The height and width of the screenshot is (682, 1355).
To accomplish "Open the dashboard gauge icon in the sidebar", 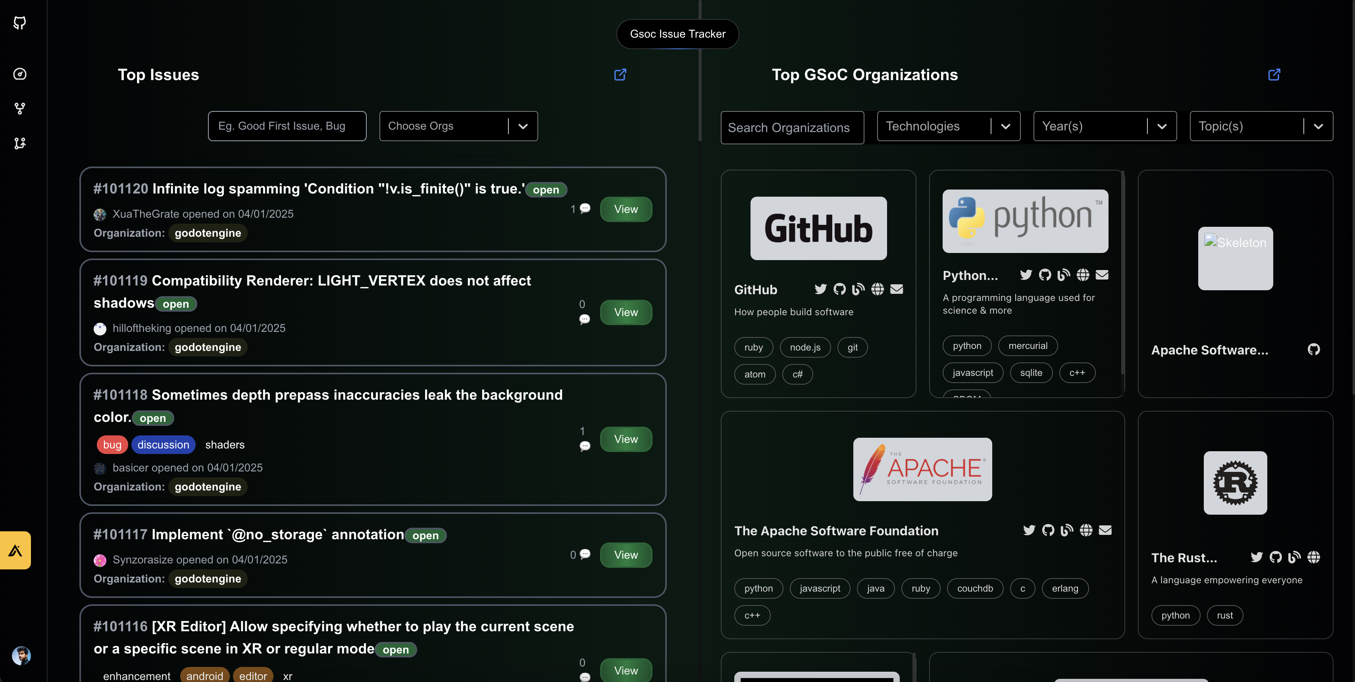I will pos(19,74).
